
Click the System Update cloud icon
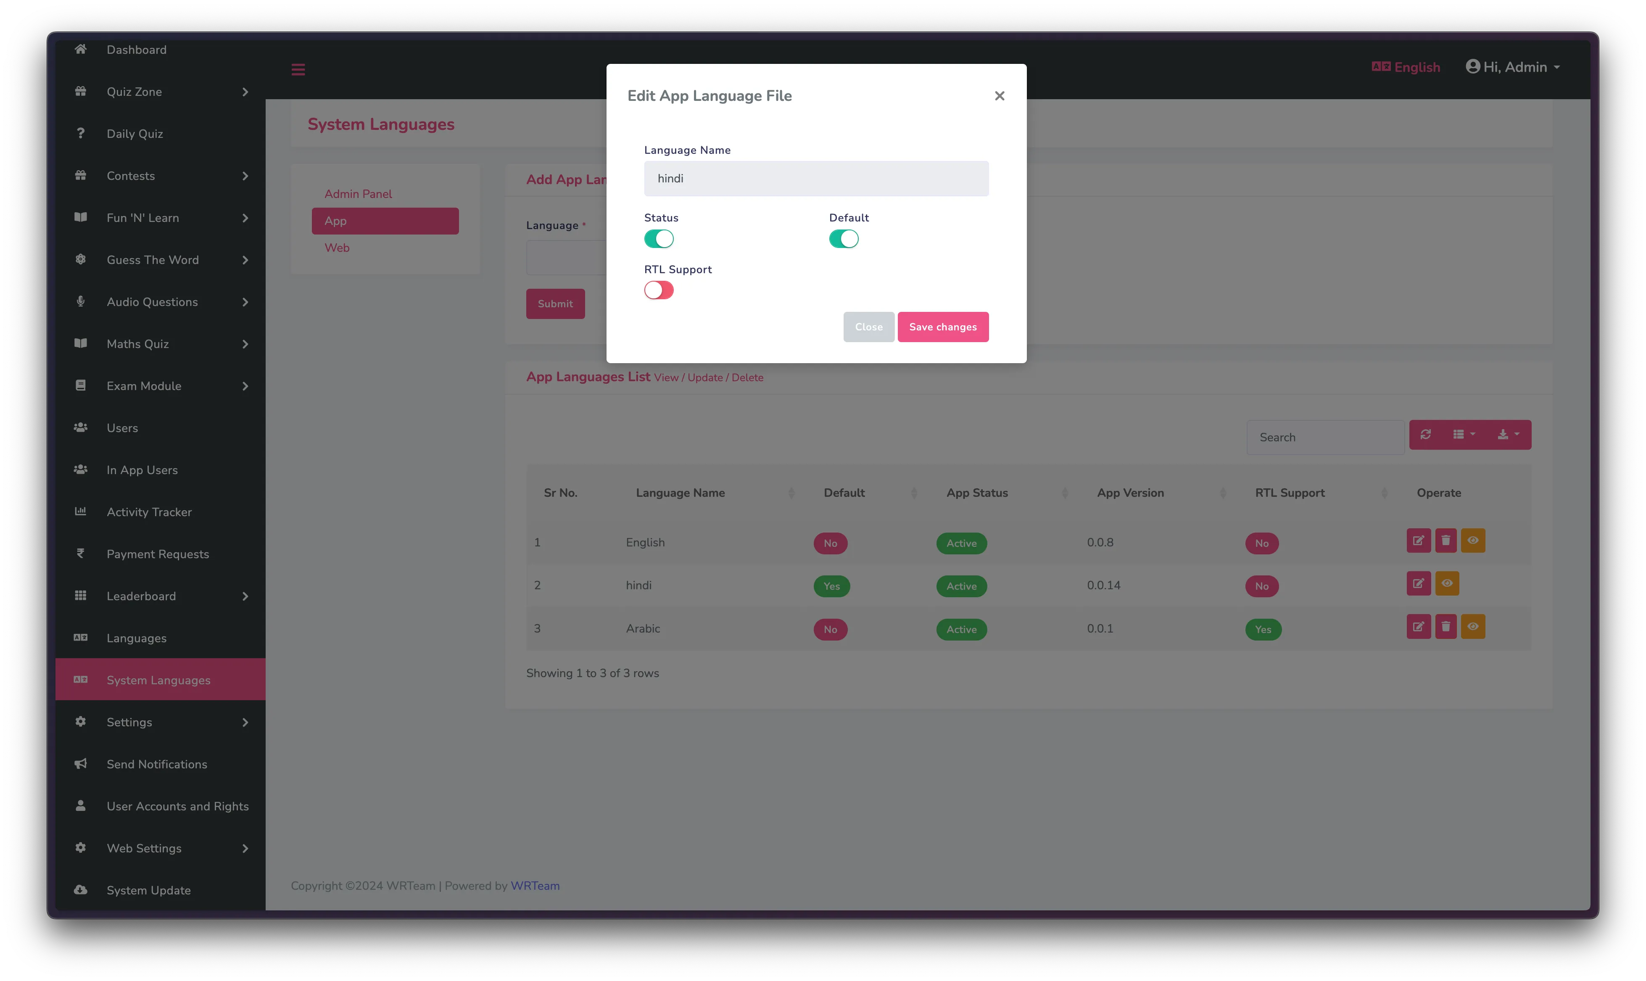point(81,890)
